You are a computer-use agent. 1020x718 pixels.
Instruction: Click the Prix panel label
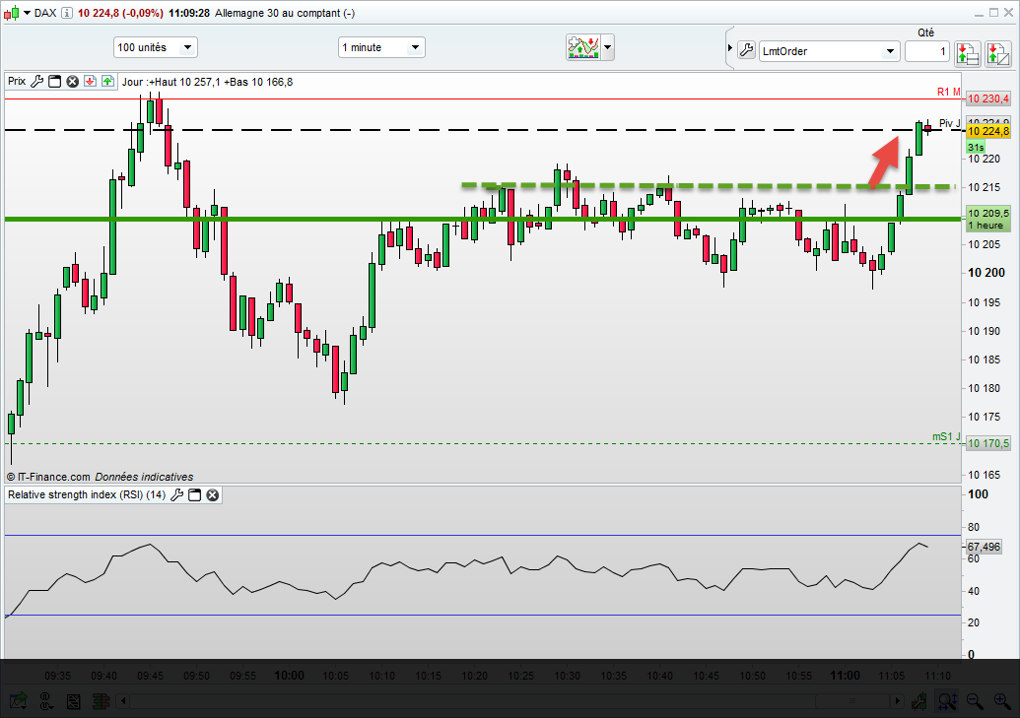17,82
